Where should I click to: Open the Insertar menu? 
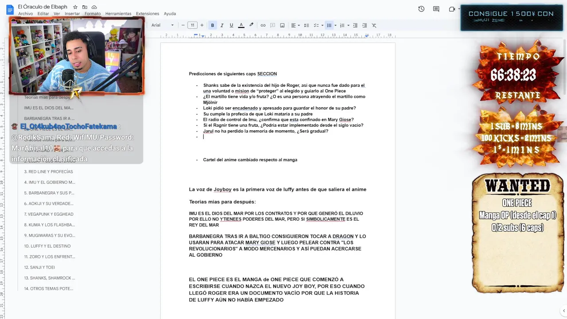72,14
